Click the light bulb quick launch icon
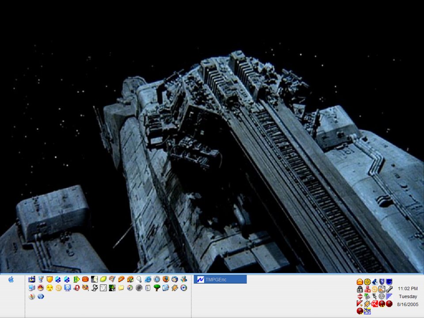 pyautogui.click(x=139, y=279)
